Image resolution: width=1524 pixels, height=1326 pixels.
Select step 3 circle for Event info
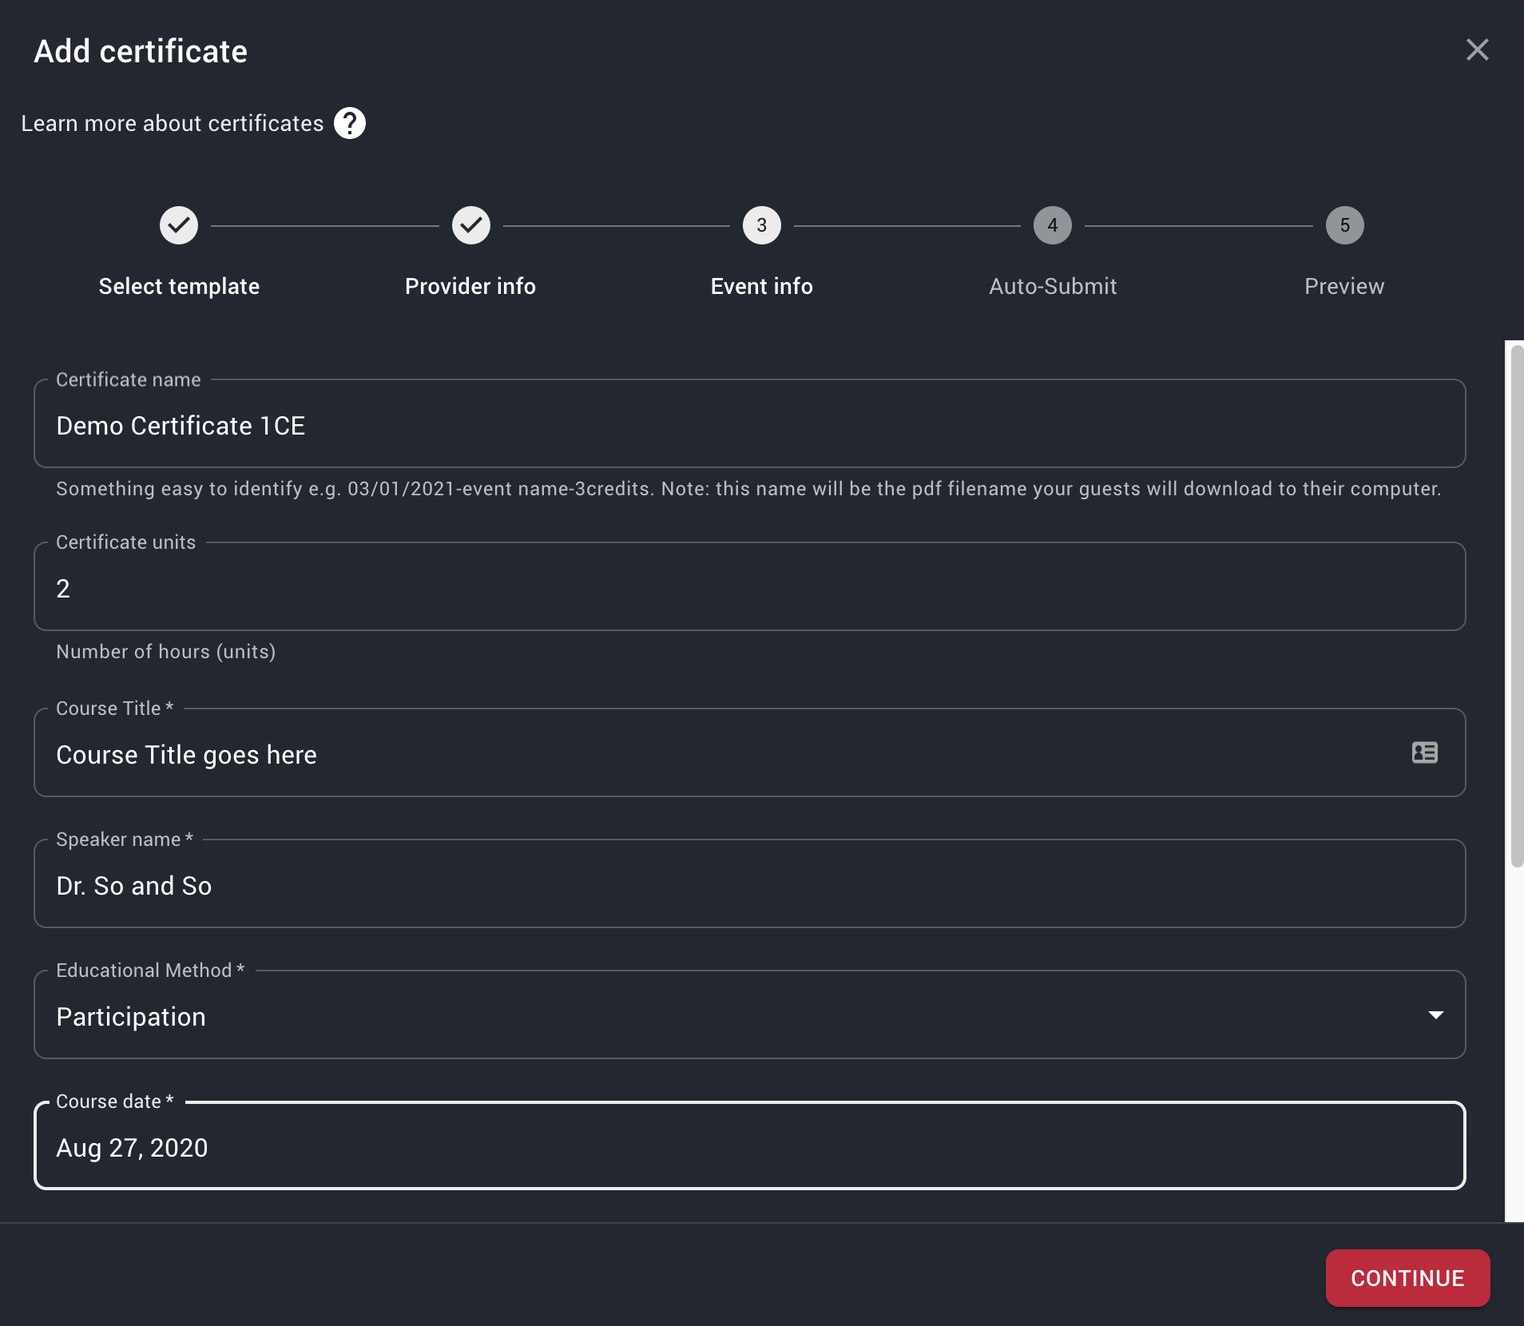click(x=762, y=225)
